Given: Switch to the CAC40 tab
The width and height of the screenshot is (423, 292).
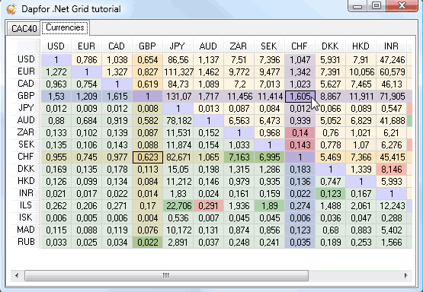Looking at the screenshot, I should [24, 28].
